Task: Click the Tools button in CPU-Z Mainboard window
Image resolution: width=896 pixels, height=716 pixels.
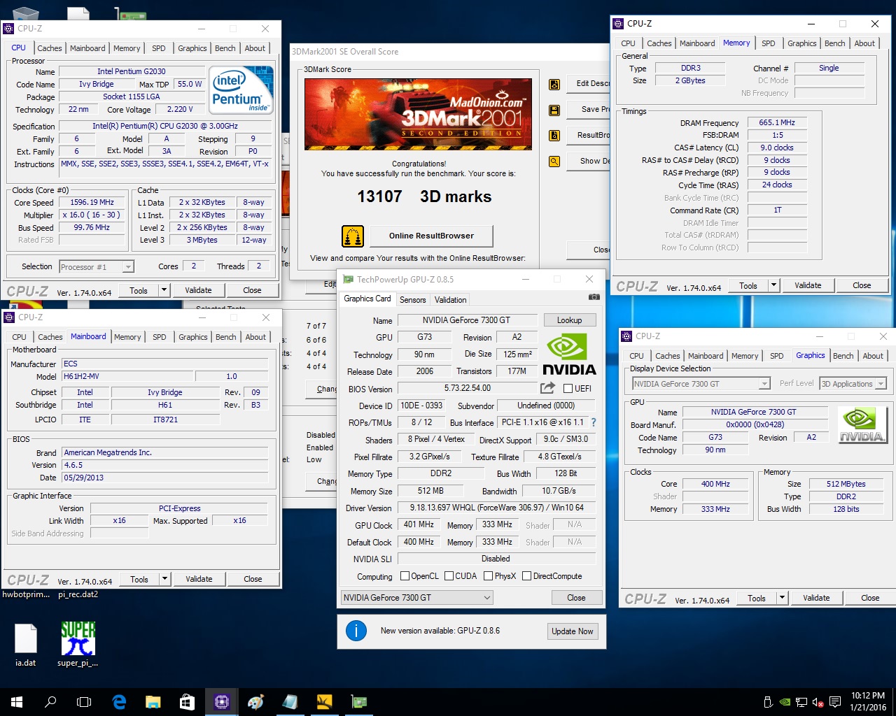Action: pyautogui.click(x=139, y=579)
